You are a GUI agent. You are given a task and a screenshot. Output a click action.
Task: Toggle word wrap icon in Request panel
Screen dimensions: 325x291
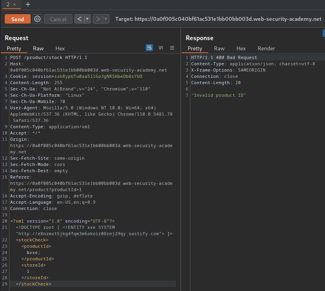(x=149, y=48)
